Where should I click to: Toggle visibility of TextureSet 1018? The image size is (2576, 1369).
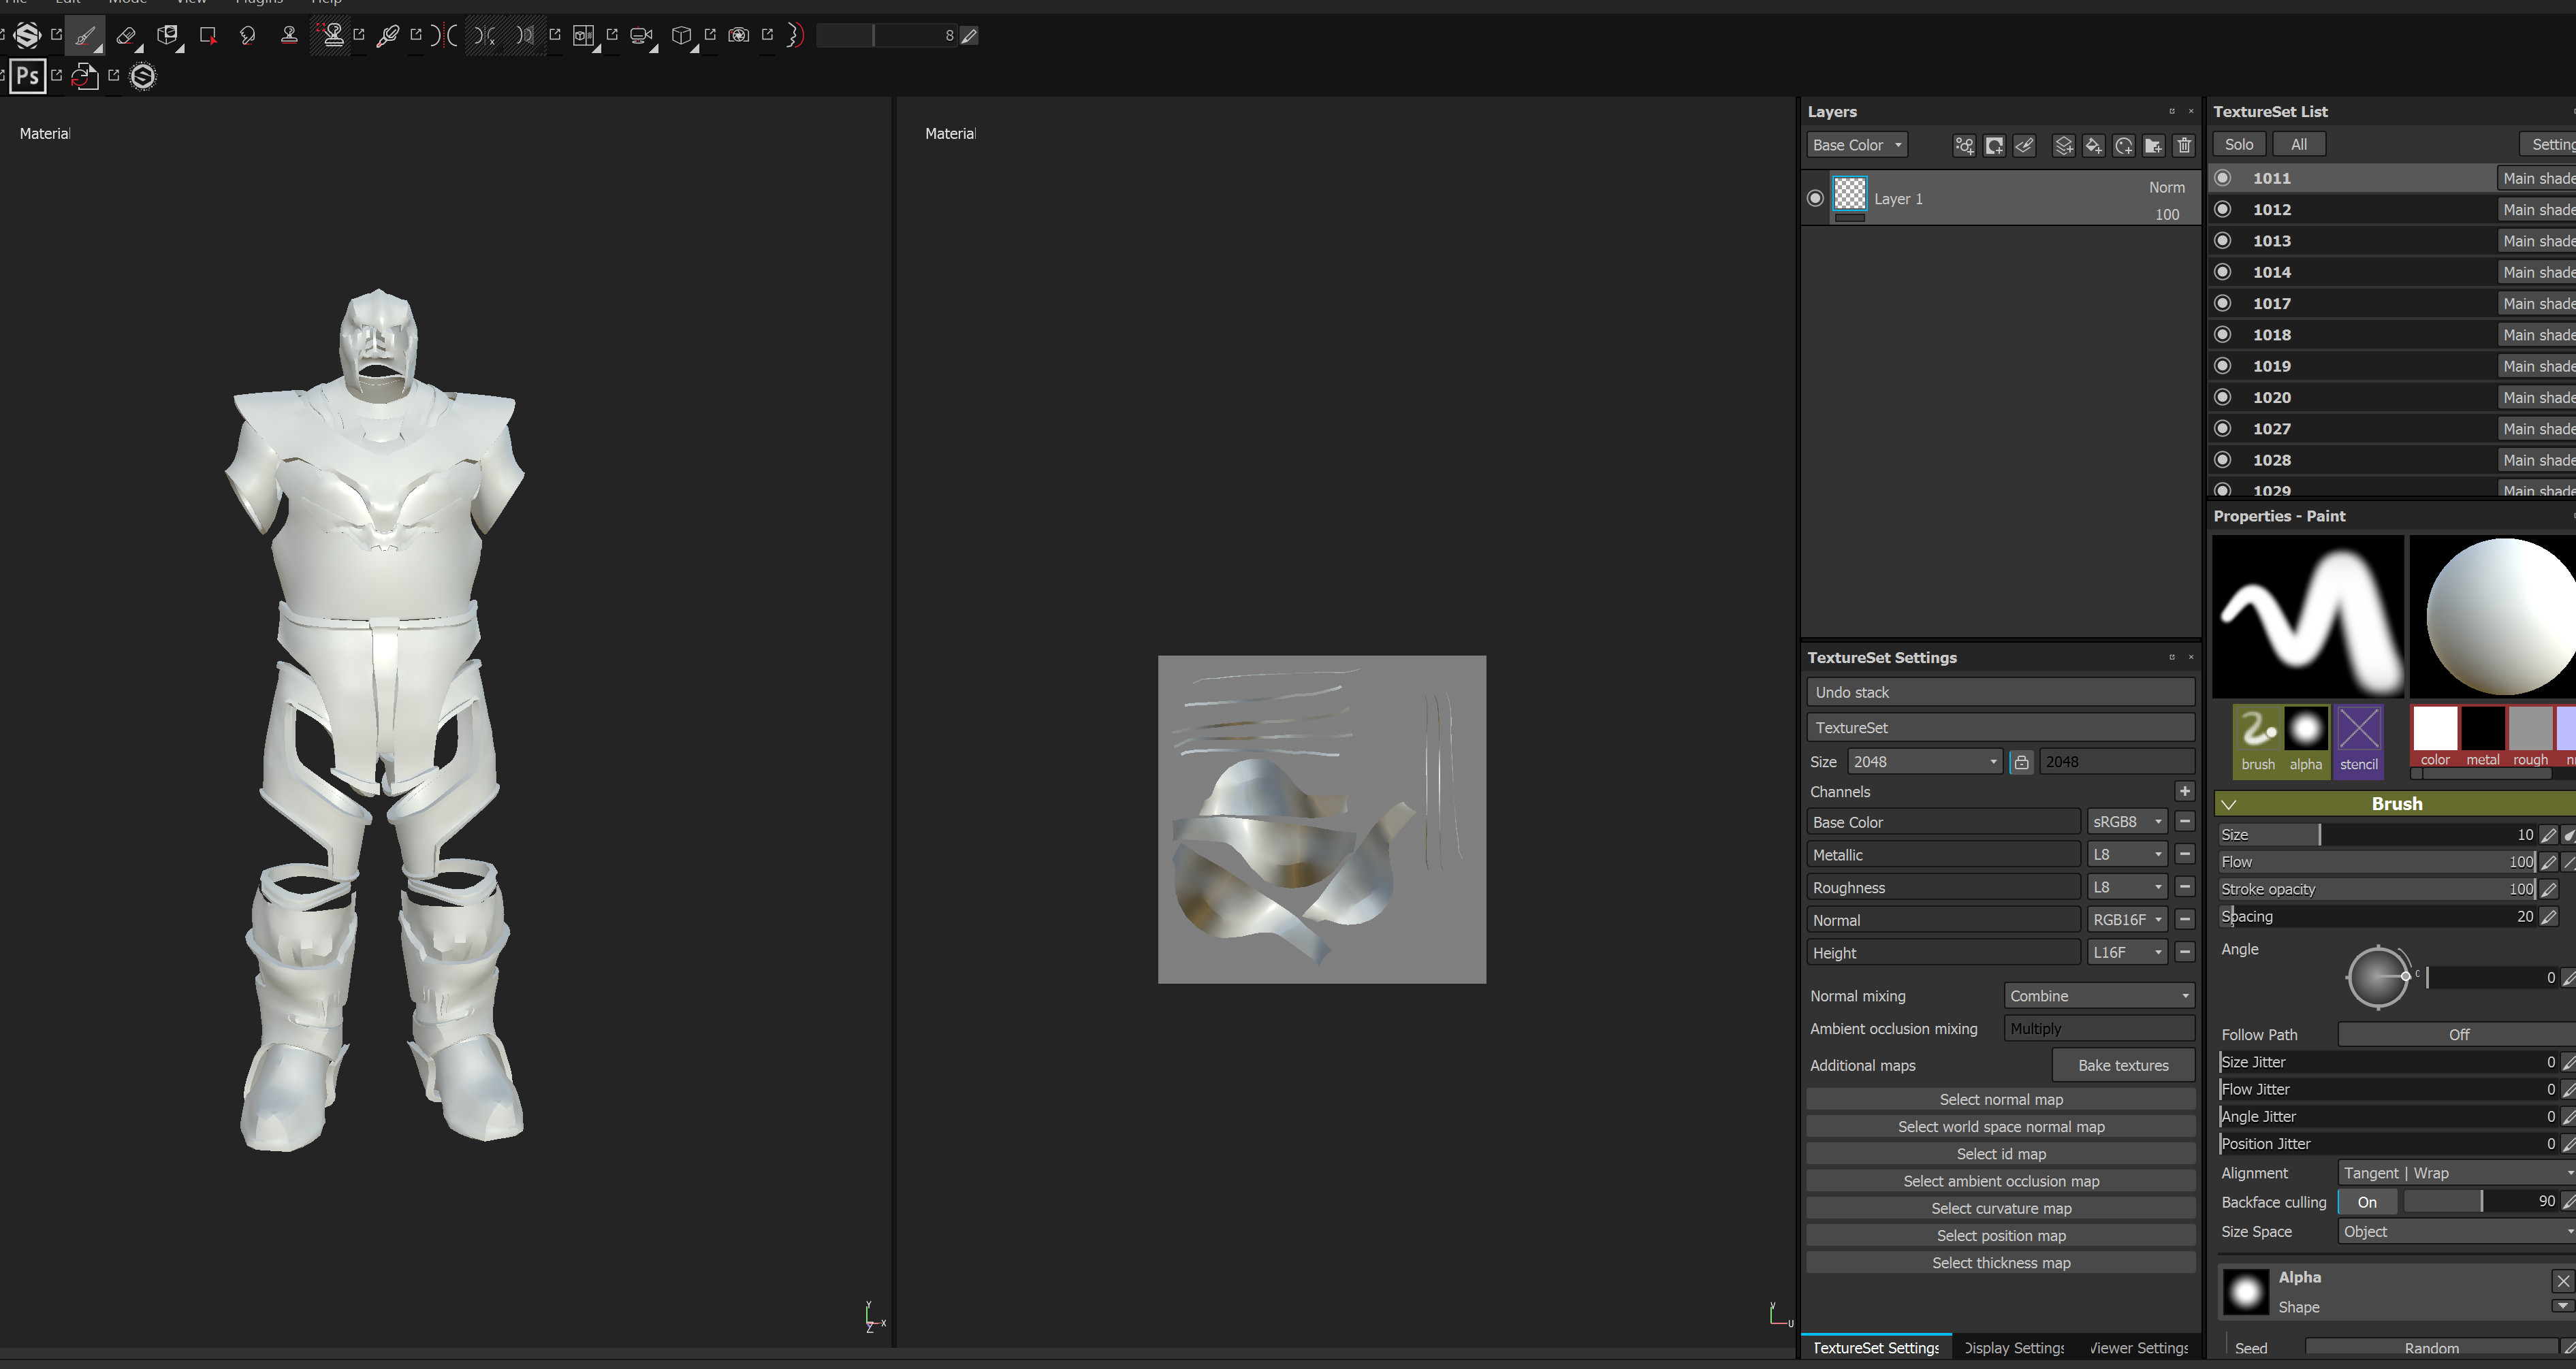(x=2223, y=334)
